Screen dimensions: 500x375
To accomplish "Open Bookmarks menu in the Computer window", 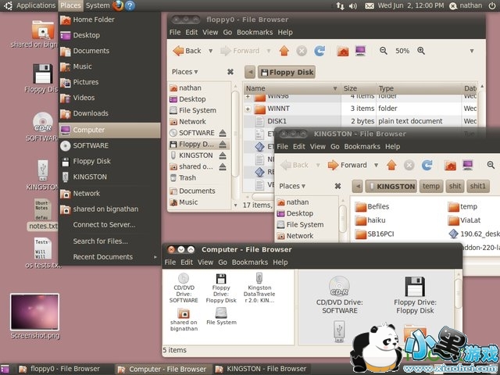I will 249,262.
